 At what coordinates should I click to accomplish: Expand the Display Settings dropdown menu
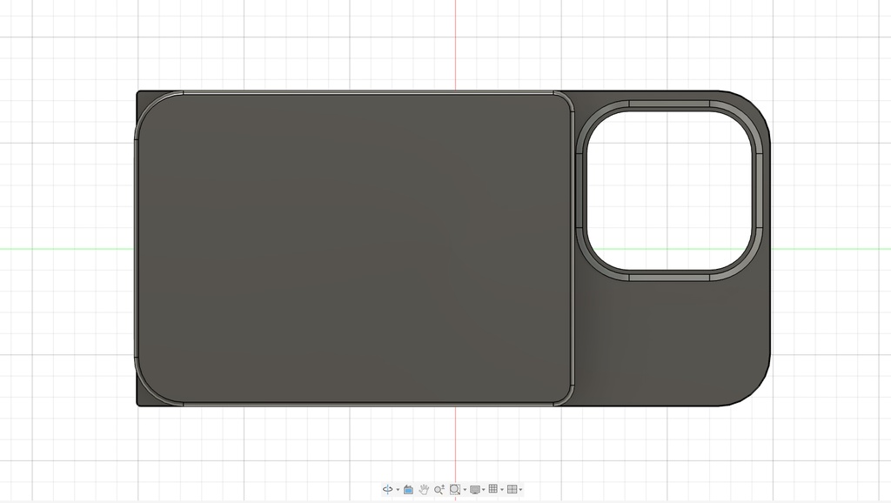pos(484,489)
